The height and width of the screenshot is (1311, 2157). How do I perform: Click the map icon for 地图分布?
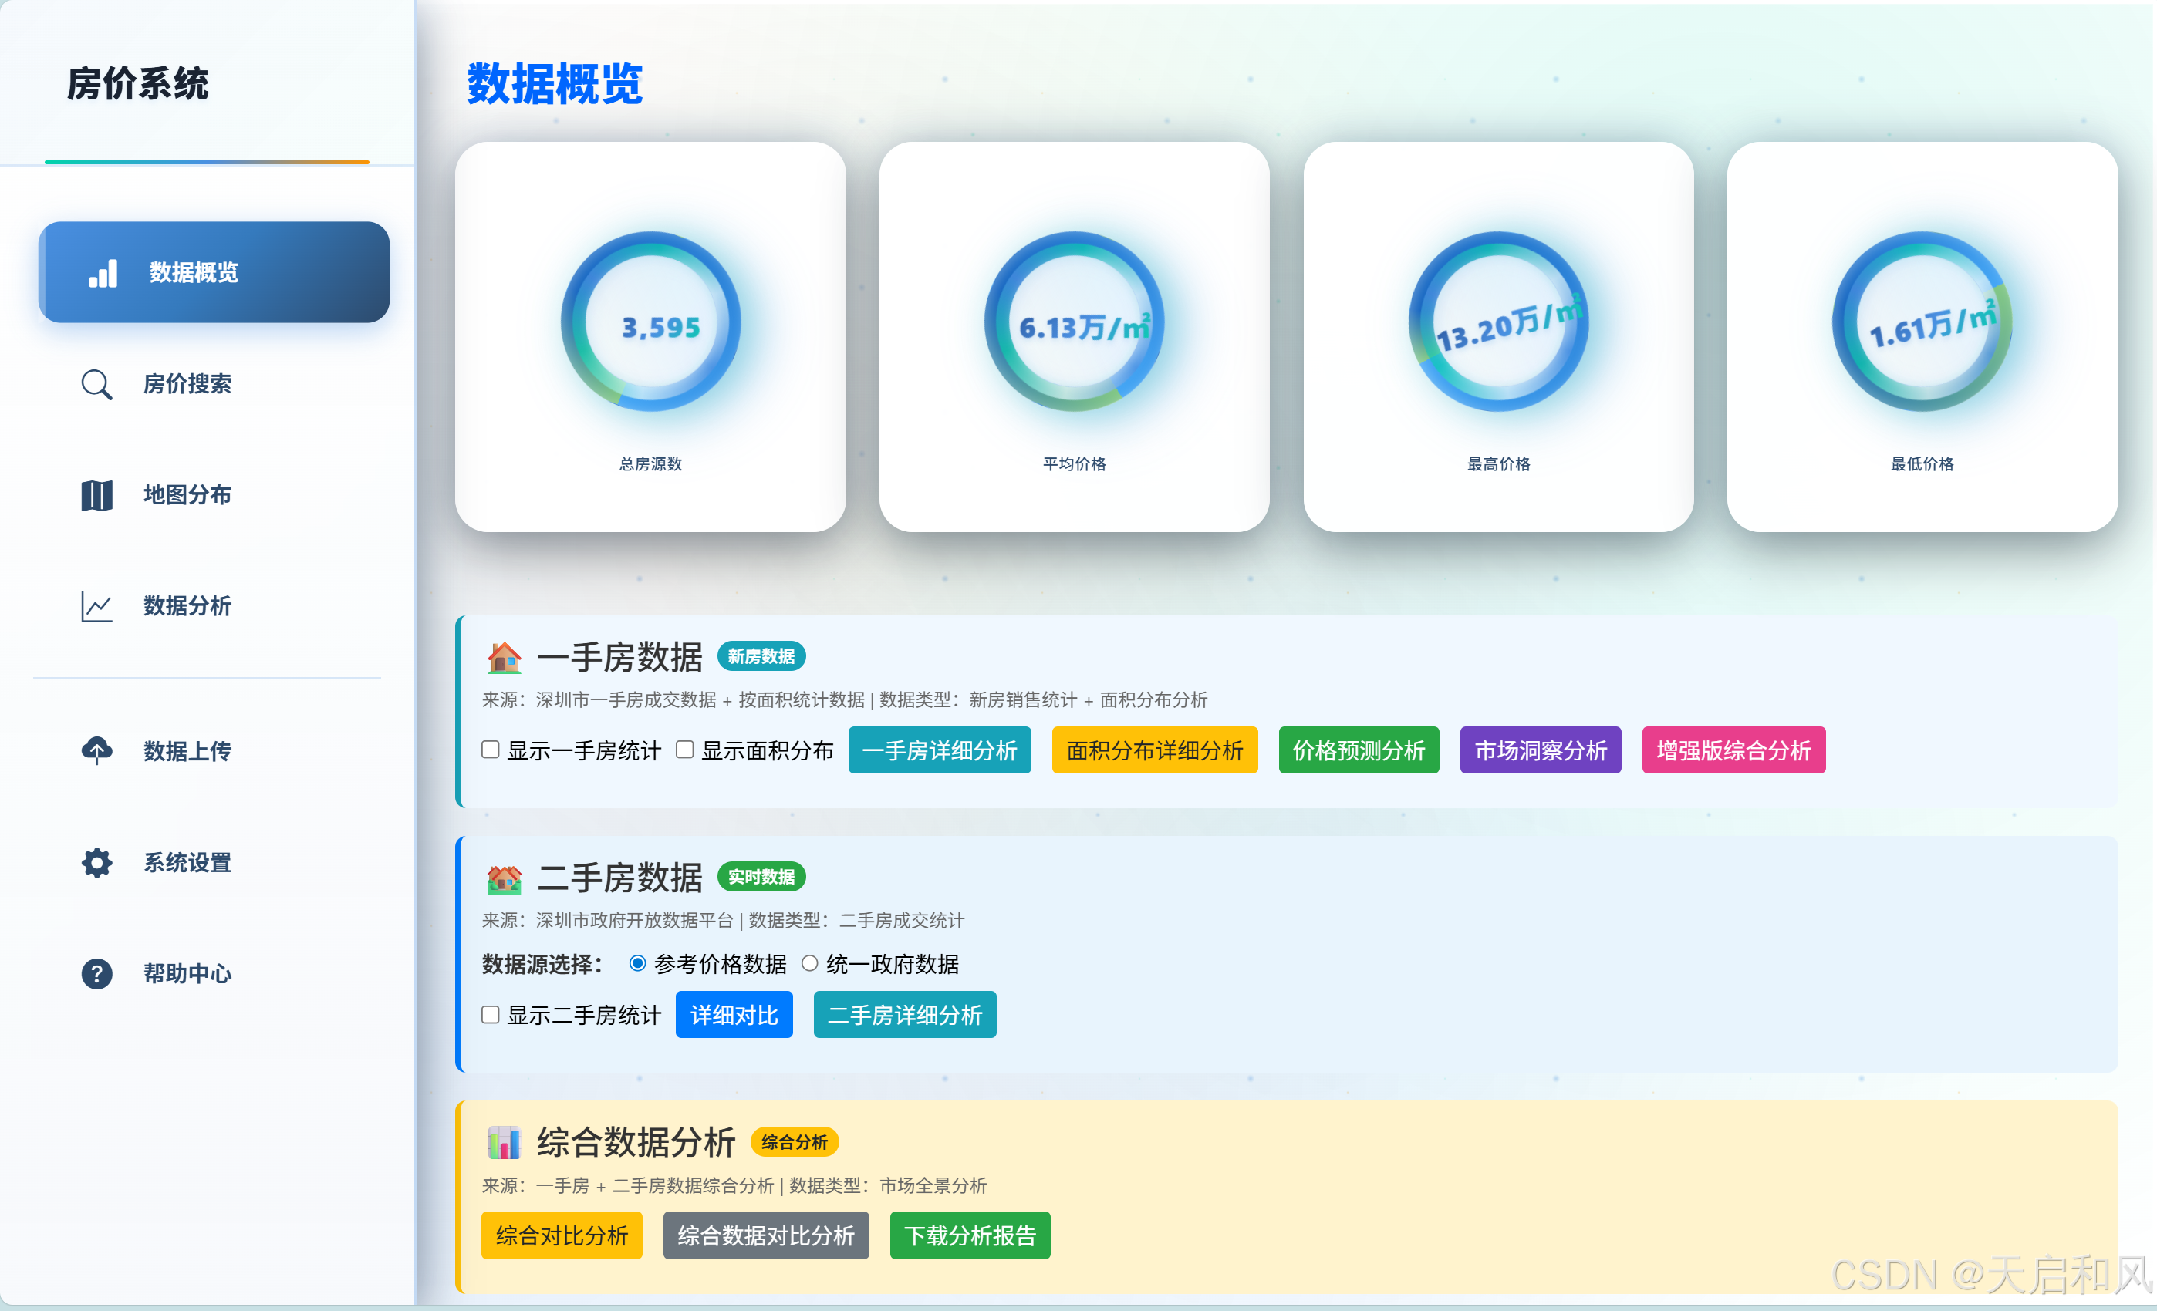tap(96, 495)
